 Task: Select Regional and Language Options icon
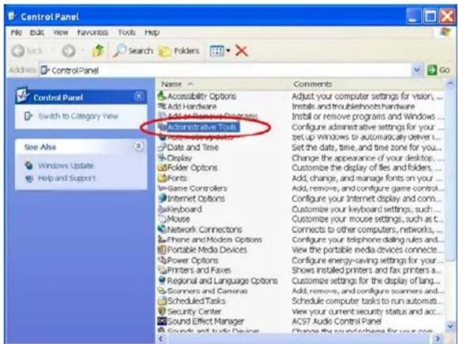pos(162,281)
